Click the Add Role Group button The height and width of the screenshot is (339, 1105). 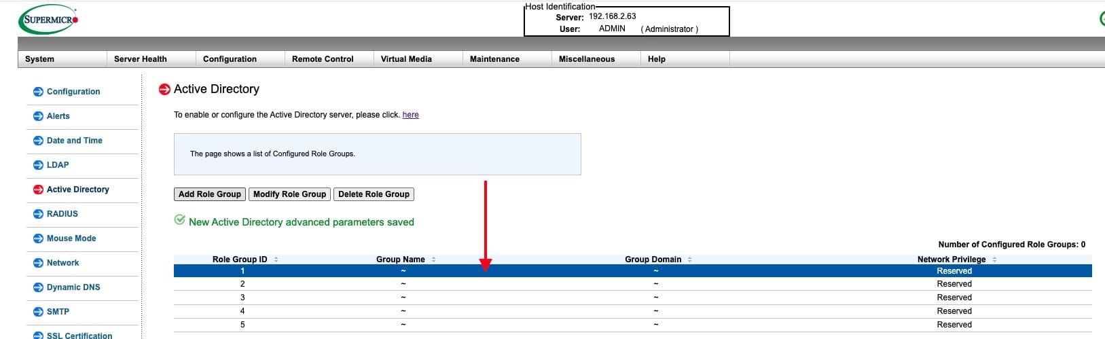[209, 194]
